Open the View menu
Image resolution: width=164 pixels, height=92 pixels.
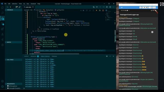pos(20,4)
